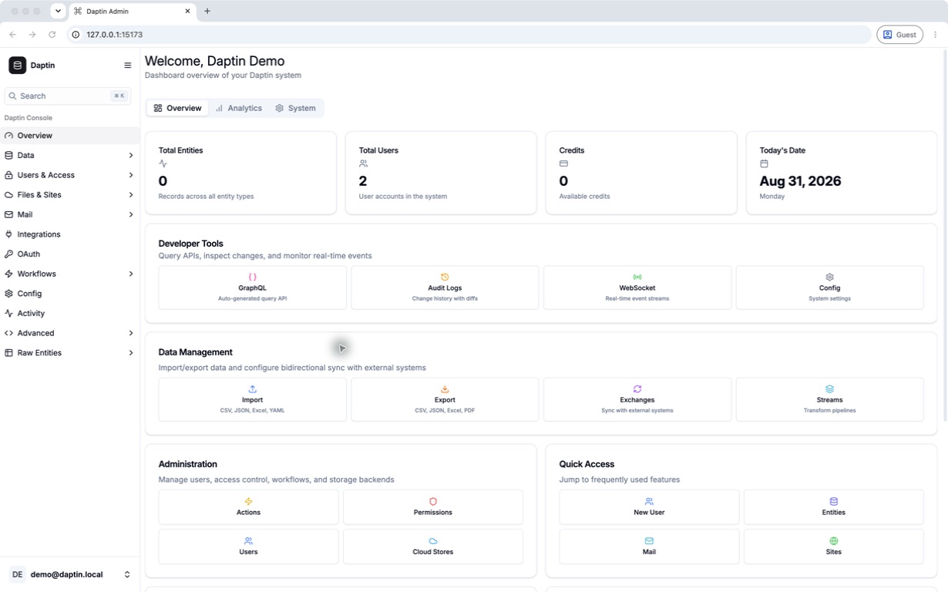Reload the page with browser refresh
This screenshot has height=592, width=948.
(52, 35)
